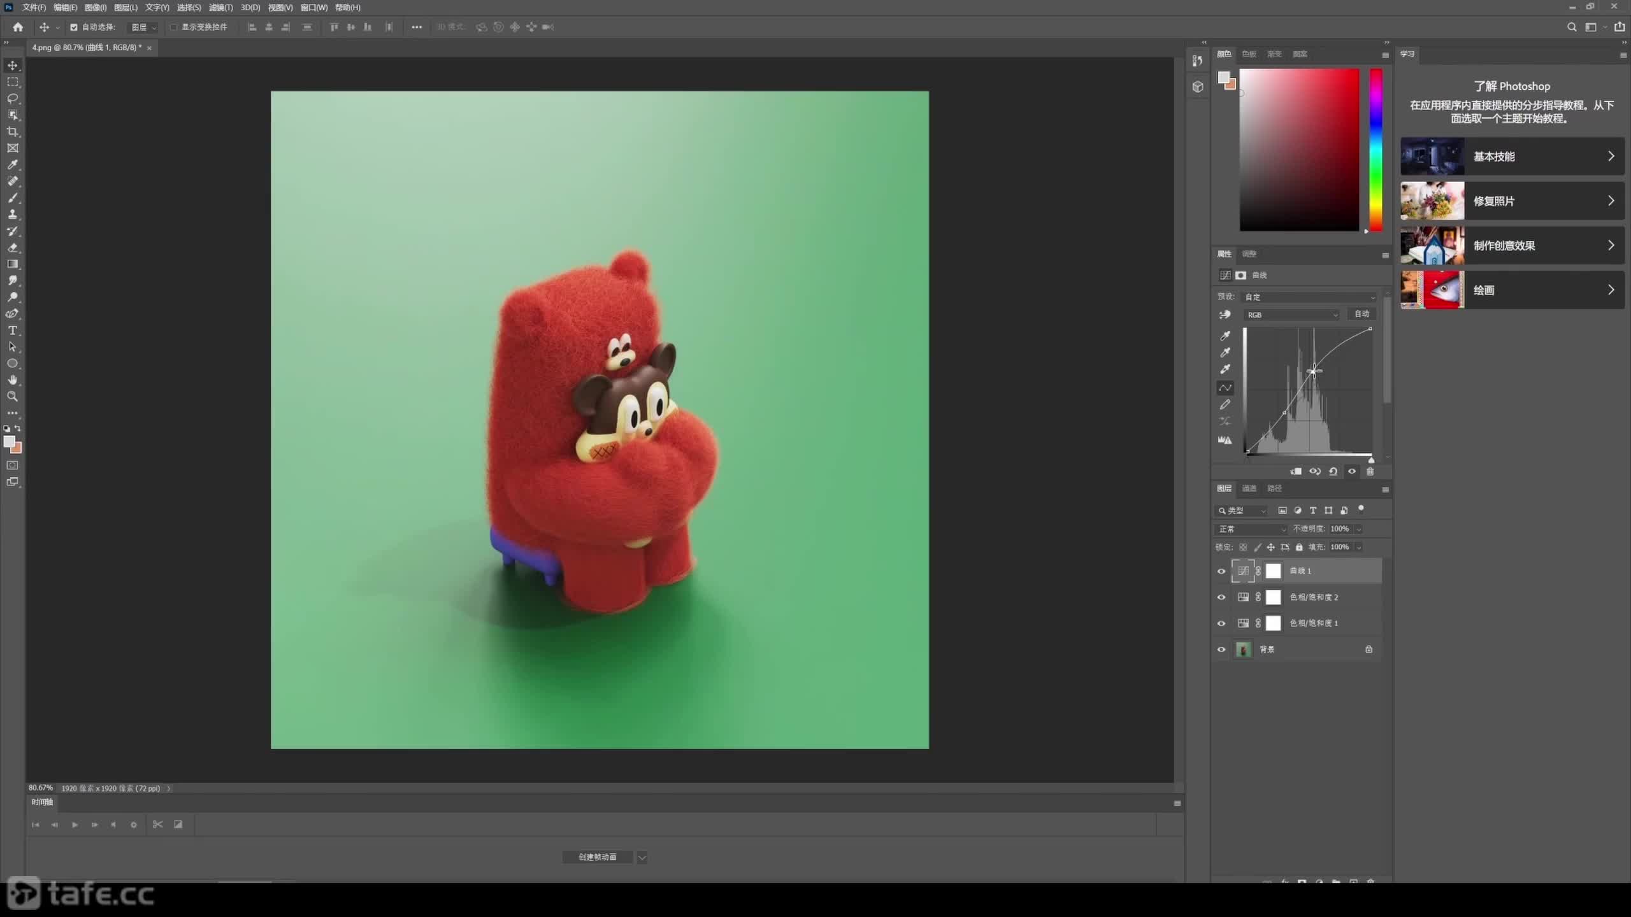Viewport: 1631px width, 917px height.
Task: Open the 图像(I) menu
Action: 96,8
